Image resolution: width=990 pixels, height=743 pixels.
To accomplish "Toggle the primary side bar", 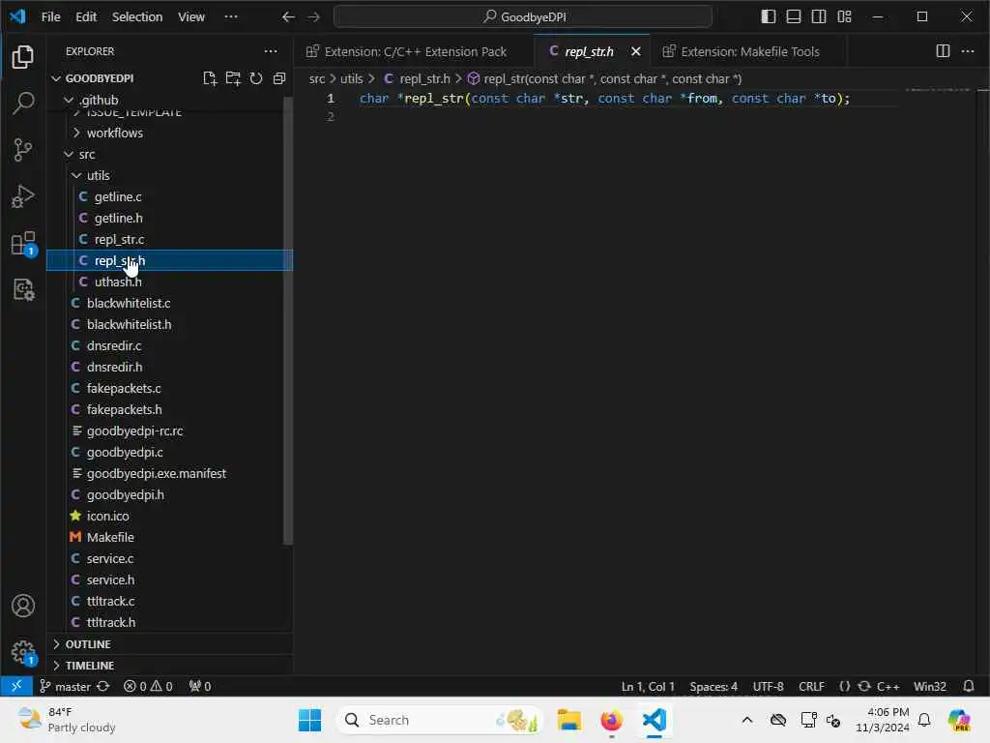I will [x=769, y=17].
